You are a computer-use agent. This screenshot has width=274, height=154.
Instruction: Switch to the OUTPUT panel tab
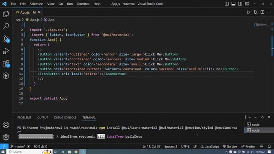click(42, 118)
